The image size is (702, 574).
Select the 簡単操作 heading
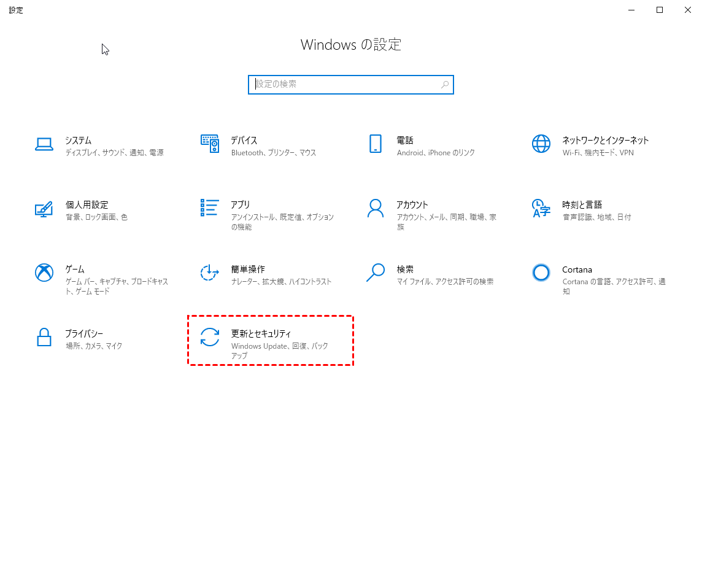click(x=248, y=270)
